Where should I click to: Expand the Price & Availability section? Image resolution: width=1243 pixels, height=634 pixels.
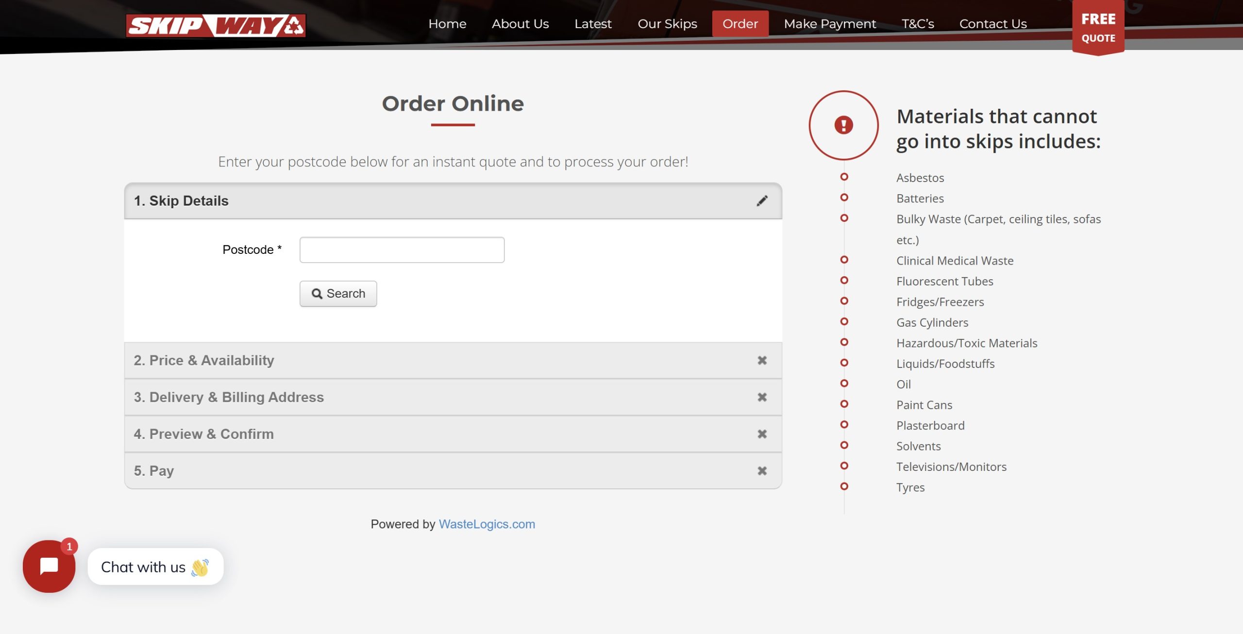coord(204,360)
